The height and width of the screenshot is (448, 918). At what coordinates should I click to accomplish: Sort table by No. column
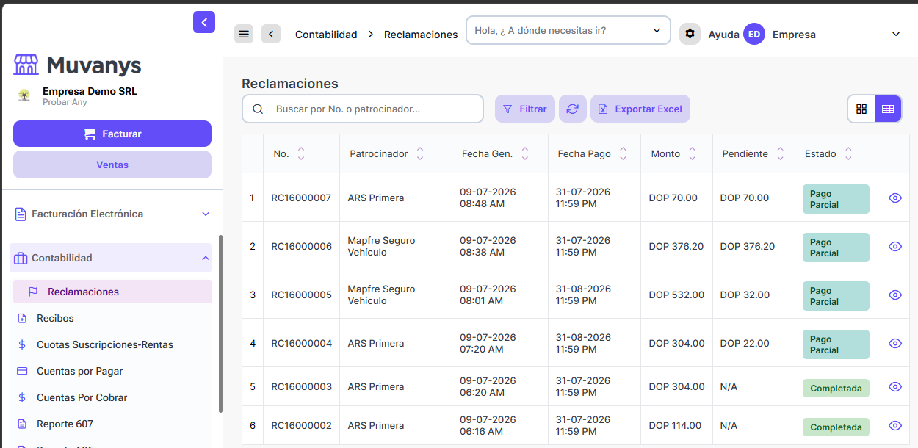click(x=301, y=153)
